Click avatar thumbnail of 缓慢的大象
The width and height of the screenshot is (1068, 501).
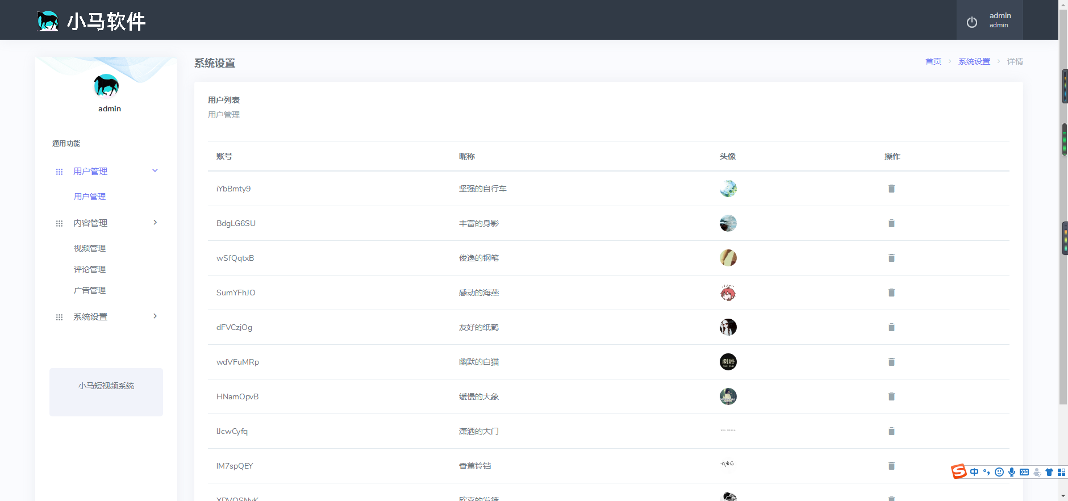(728, 396)
